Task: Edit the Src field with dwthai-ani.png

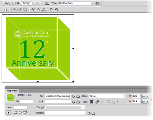Action: click(58, 96)
